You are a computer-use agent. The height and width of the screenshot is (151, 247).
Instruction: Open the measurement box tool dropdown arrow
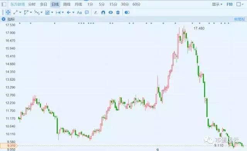52,12
